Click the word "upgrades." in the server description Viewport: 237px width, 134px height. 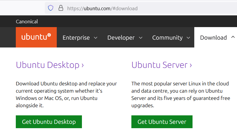pos(143,105)
